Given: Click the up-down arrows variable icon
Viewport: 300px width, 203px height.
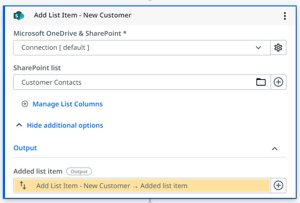Looking at the screenshot, I should tap(23, 186).
